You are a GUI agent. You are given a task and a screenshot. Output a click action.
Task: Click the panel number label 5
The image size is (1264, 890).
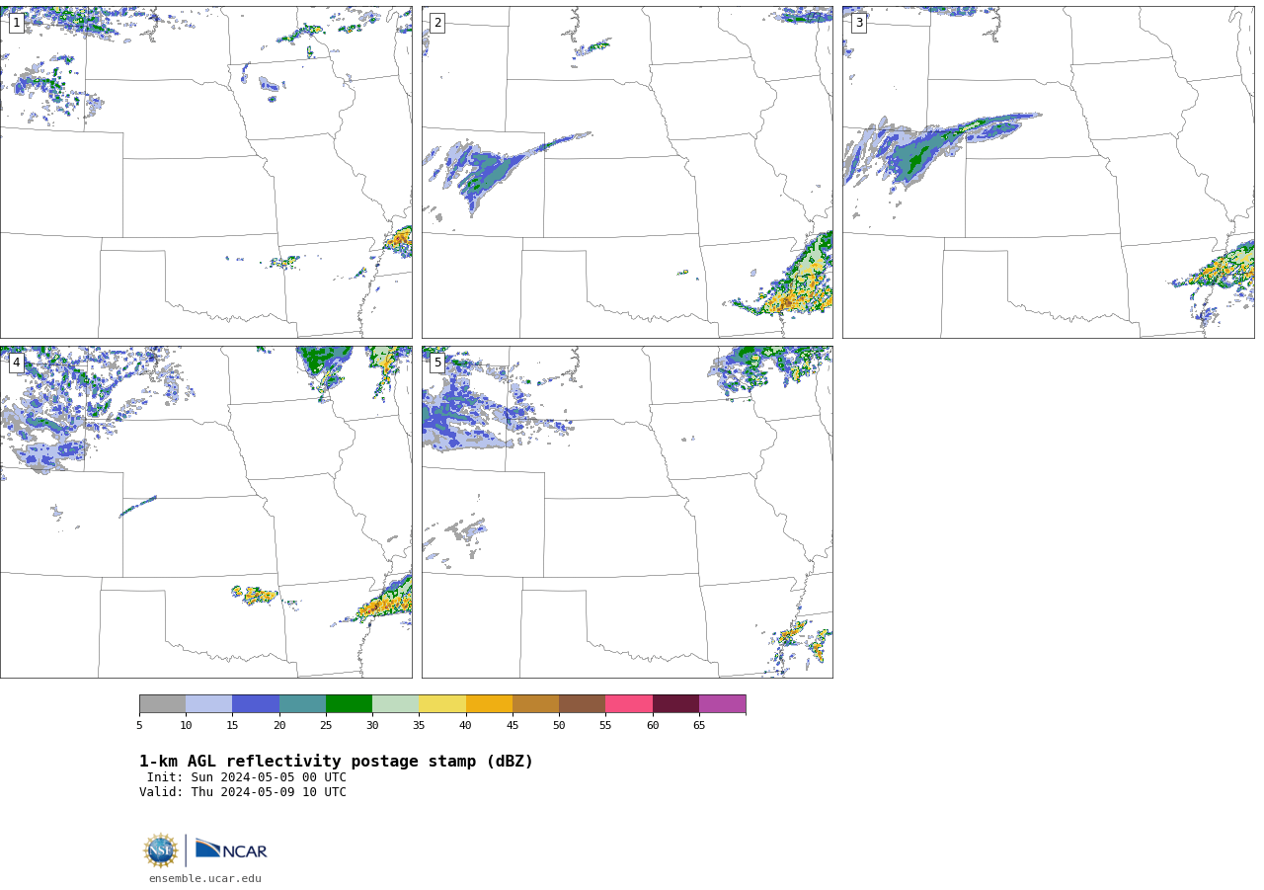[437, 363]
